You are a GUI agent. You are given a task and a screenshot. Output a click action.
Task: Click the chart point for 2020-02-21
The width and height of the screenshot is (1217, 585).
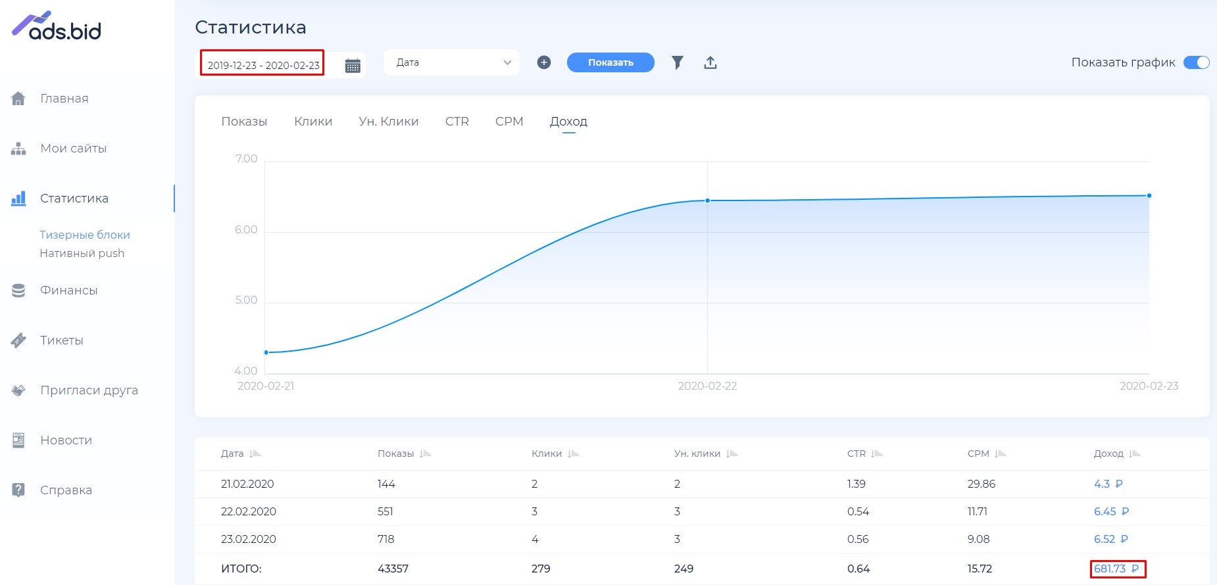(266, 352)
